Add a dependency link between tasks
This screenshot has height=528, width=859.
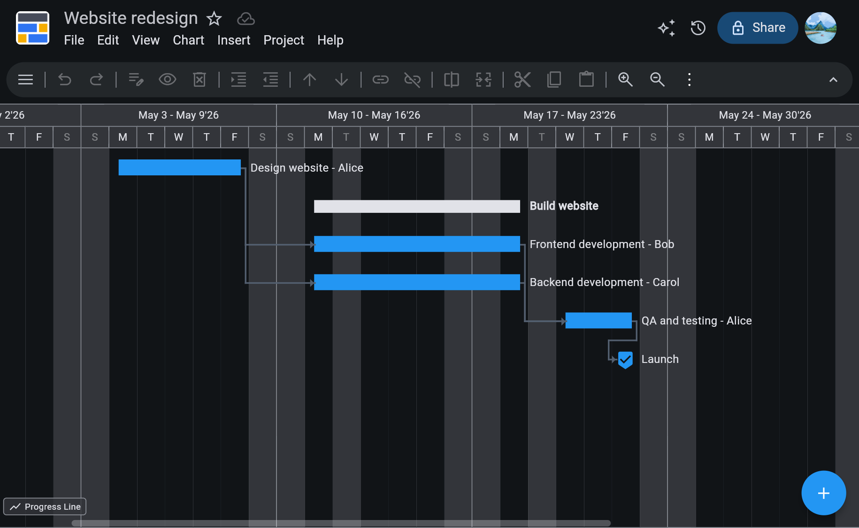[x=380, y=79]
